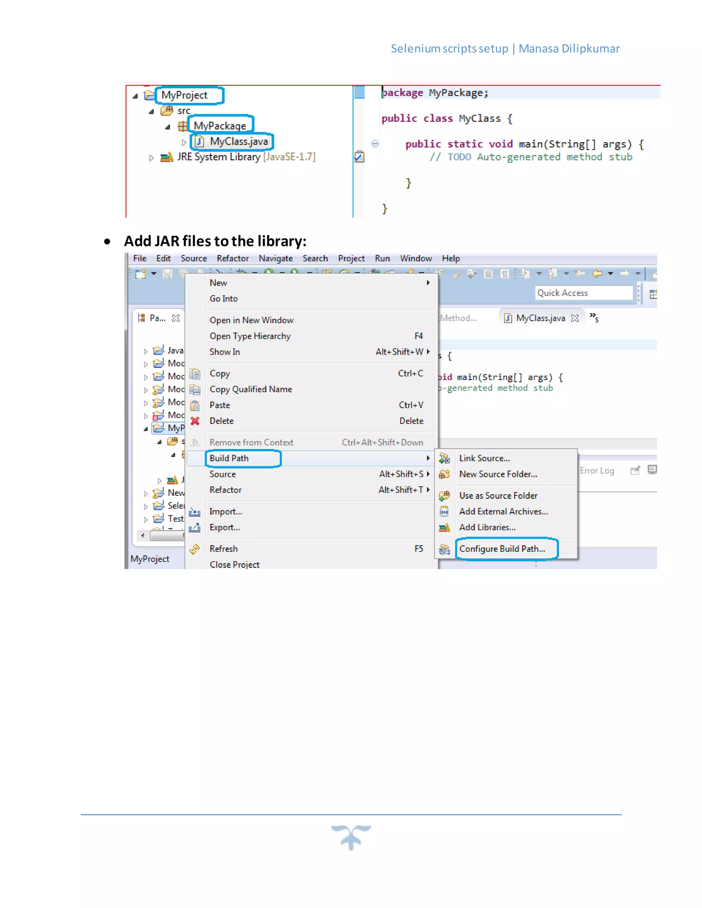Open the Previous Annotation dropdown arrow
The image size is (702, 908).
pyautogui.click(x=566, y=273)
